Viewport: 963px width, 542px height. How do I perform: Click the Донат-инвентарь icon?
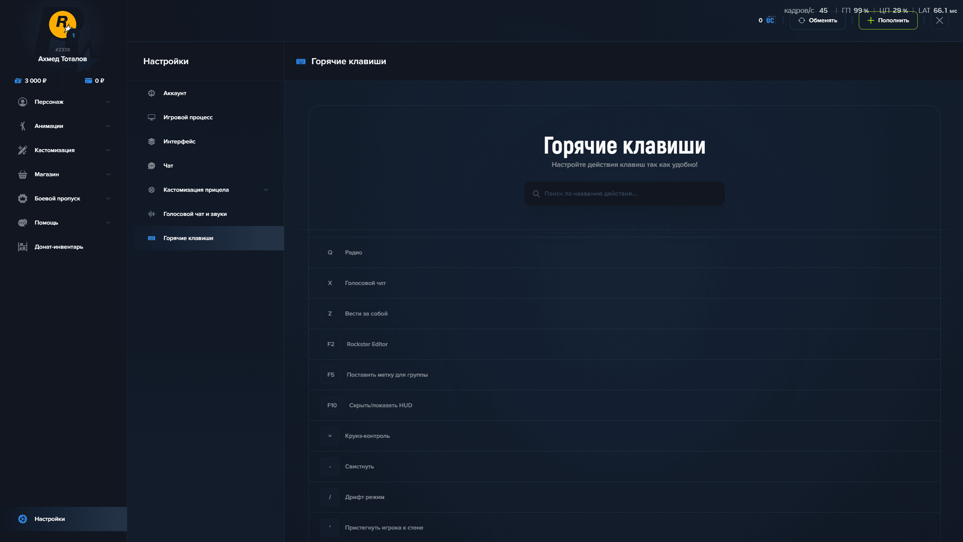(x=23, y=247)
